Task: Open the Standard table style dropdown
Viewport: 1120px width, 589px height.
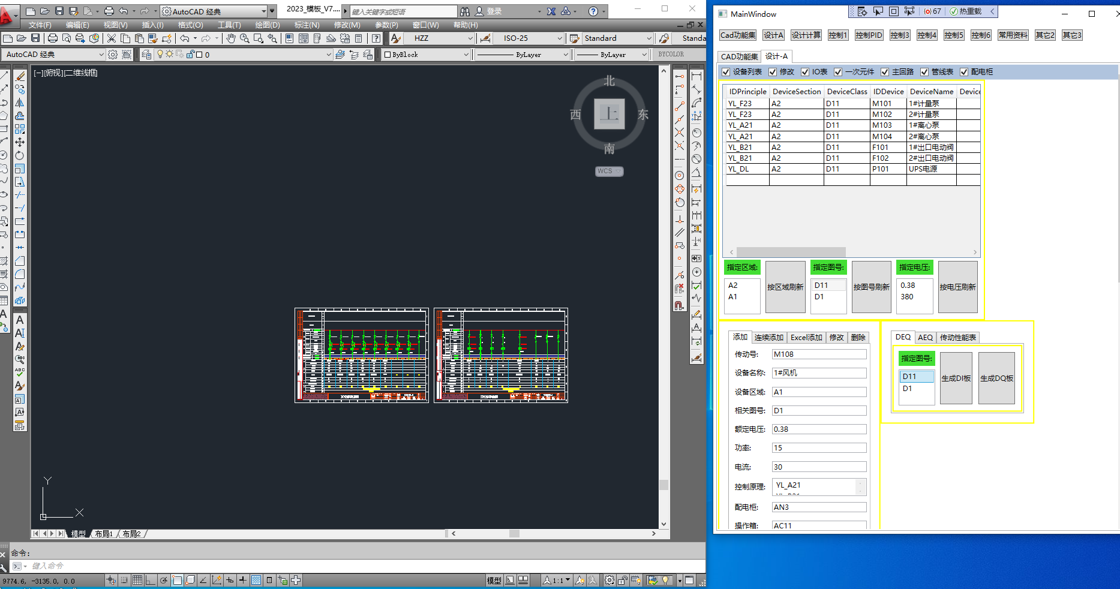Action: tap(649, 38)
